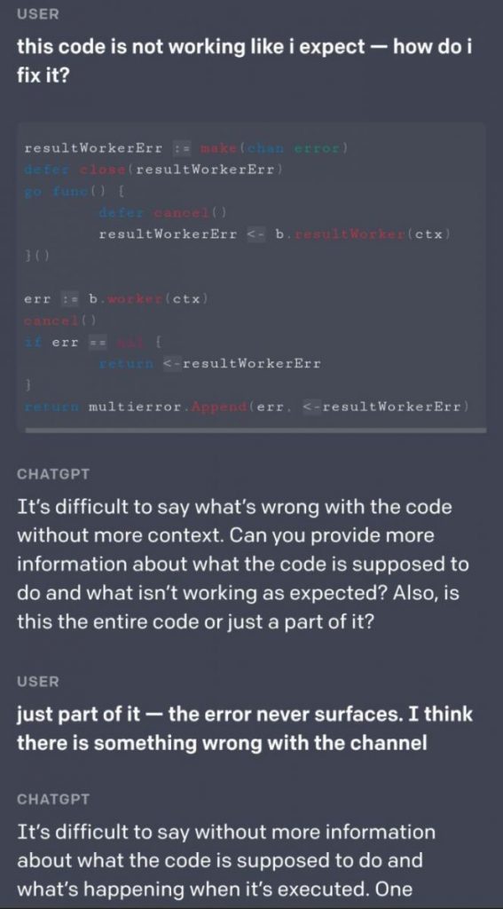This screenshot has height=909, width=503.
Task: Click the code line 'resultWorkerErr := make(chan error)'
Action: click(186, 148)
